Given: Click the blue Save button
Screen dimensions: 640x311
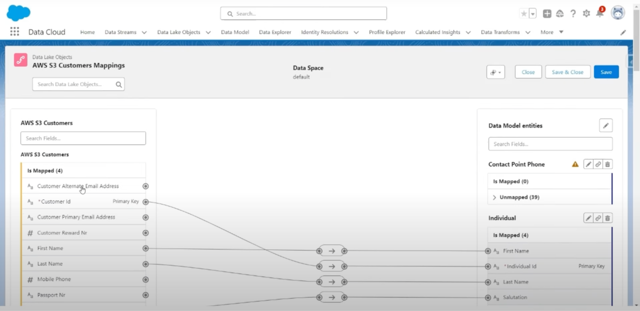Looking at the screenshot, I should click(606, 72).
